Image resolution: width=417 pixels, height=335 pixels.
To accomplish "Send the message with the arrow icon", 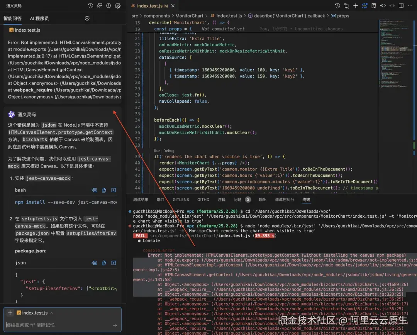I will click(x=115, y=325).
